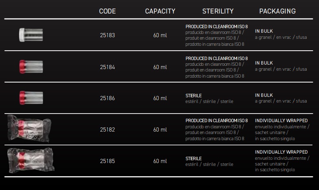The height and width of the screenshot is (190, 319).
Task: Click product code 25182
Action: click(x=107, y=130)
